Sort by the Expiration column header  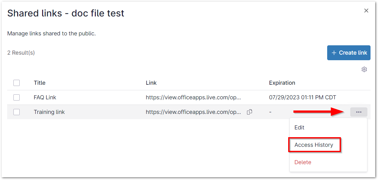(x=282, y=83)
